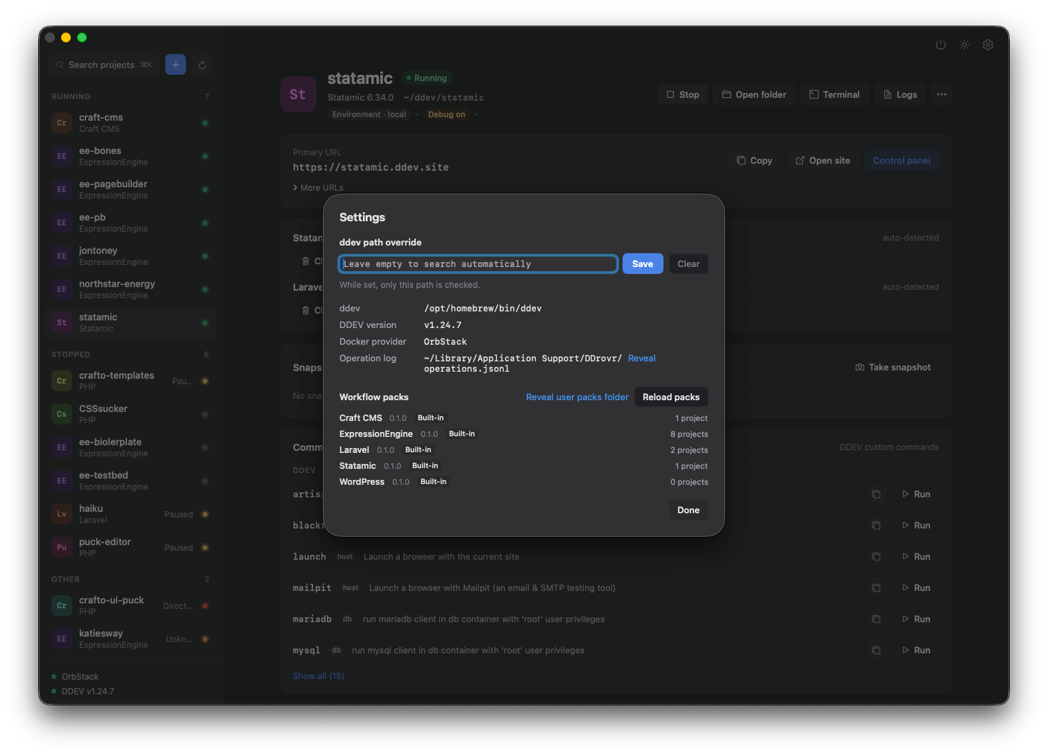Viewport: 1048px width, 756px height.
Task: Save the ddev path override
Action: tap(643, 264)
